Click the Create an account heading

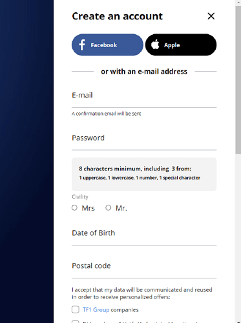(118, 16)
